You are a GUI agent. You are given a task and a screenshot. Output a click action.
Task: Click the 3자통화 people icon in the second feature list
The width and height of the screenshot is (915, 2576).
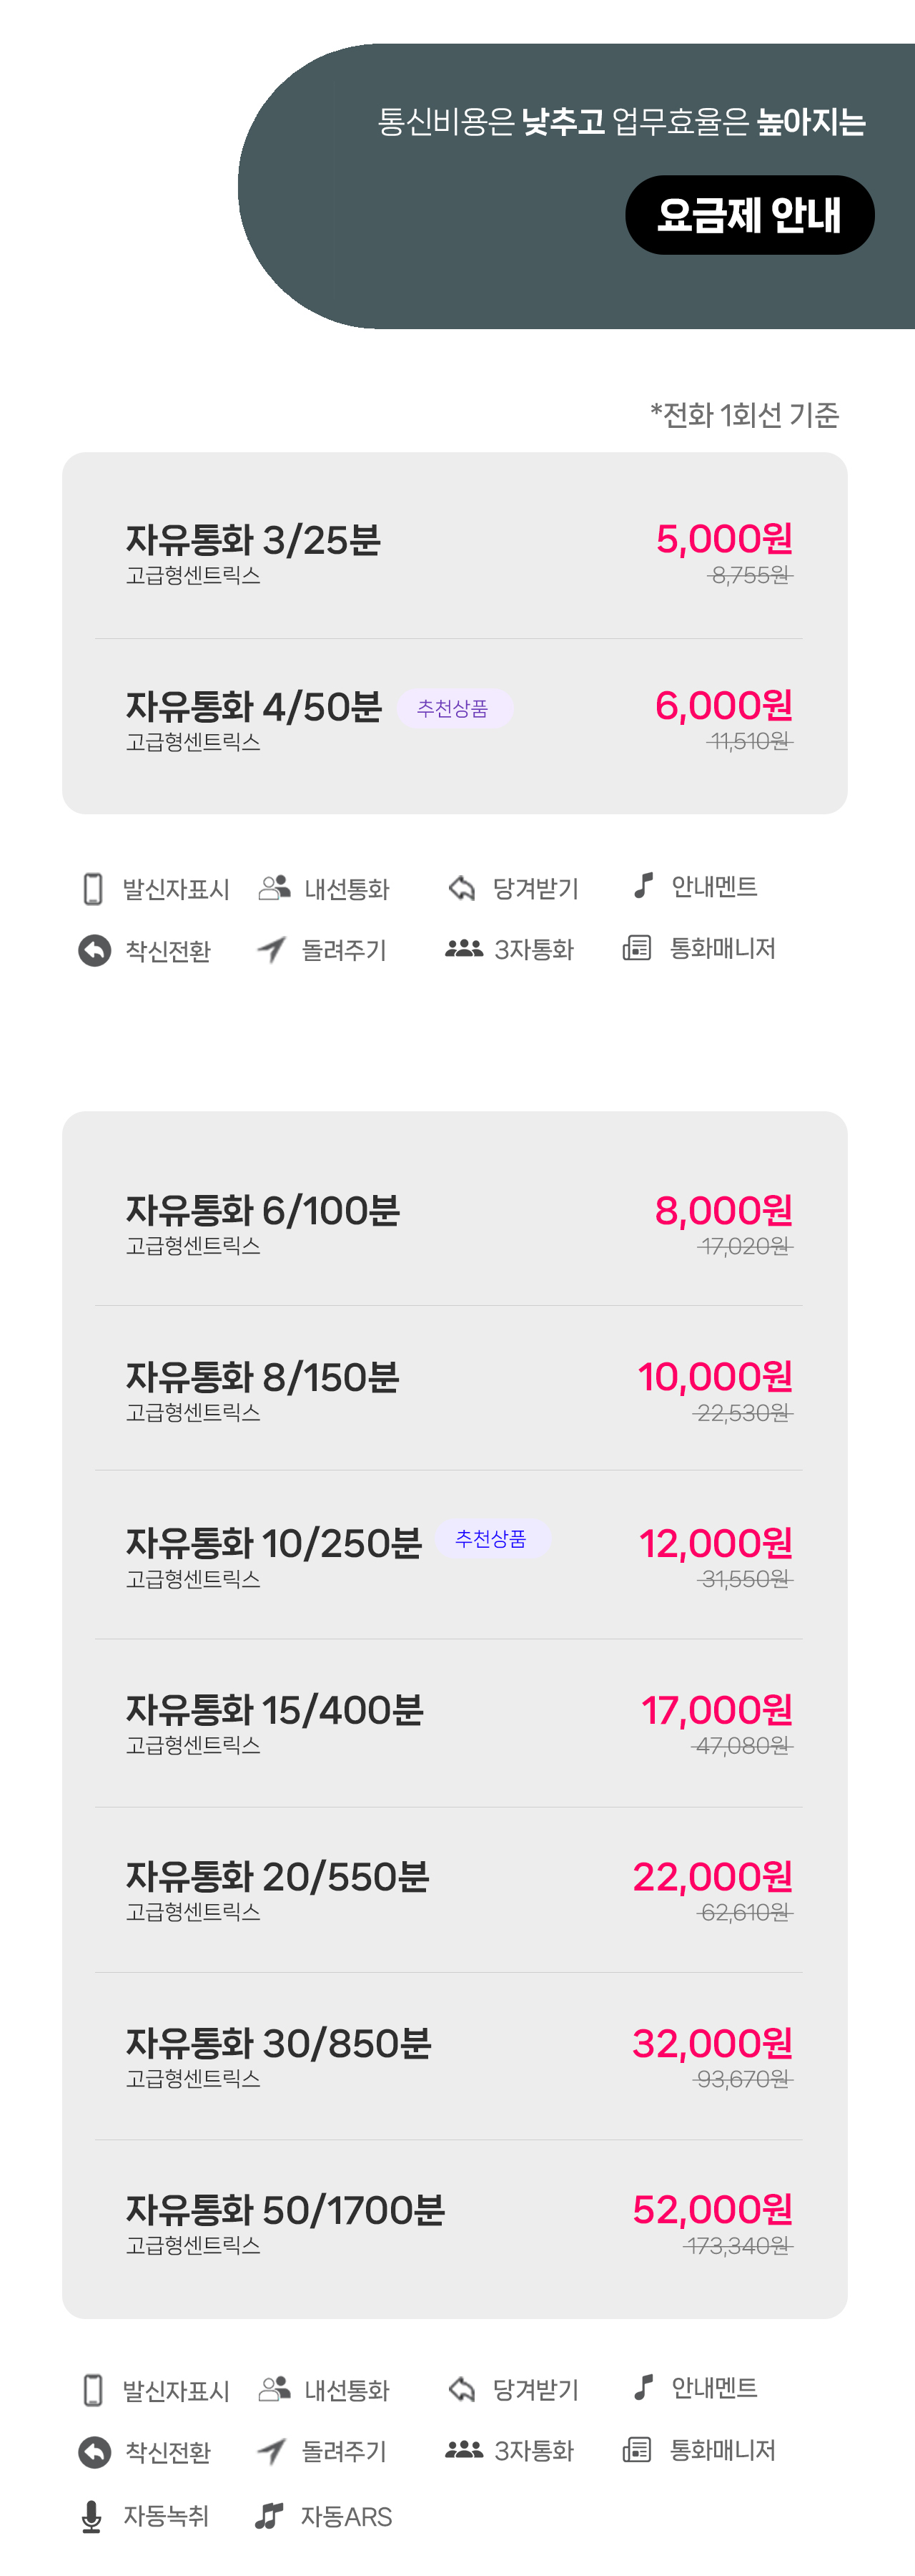[x=463, y=2450]
